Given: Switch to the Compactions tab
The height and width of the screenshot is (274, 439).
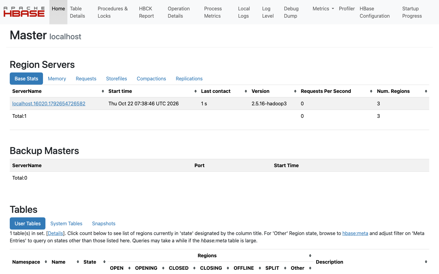Looking at the screenshot, I should [151, 79].
